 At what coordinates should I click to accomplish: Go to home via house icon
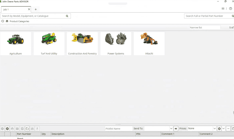pyautogui.click(x=7, y=21)
